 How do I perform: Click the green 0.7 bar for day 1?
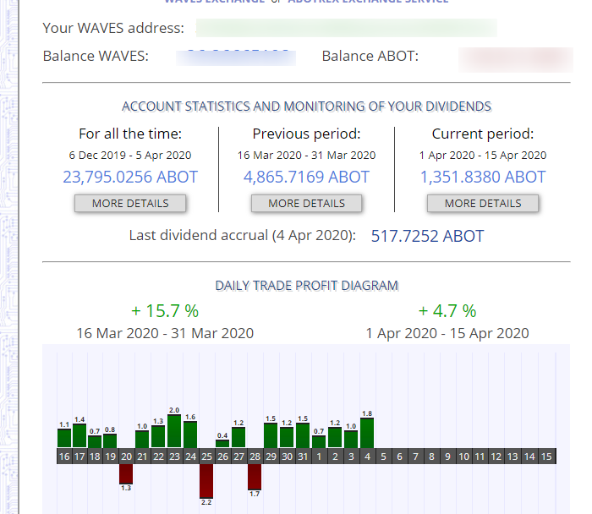tap(319, 442)
